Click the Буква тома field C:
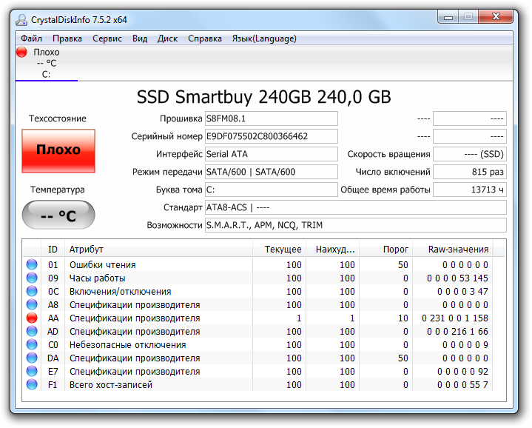532x428 pixels. [271, 190]
